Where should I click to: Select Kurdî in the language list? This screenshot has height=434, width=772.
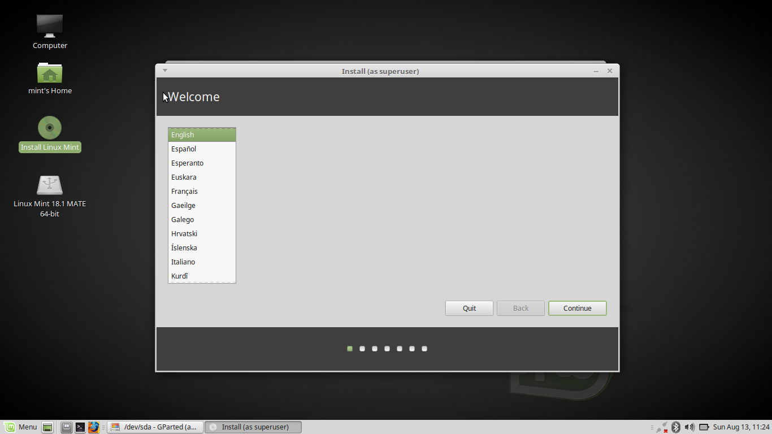(x=202, y=276)
